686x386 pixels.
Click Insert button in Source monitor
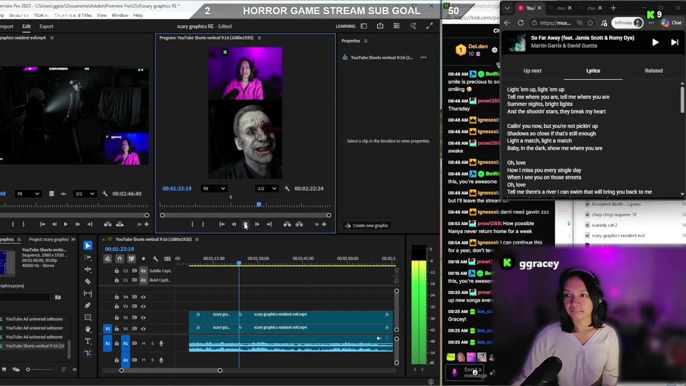click(x=108, y=224)
